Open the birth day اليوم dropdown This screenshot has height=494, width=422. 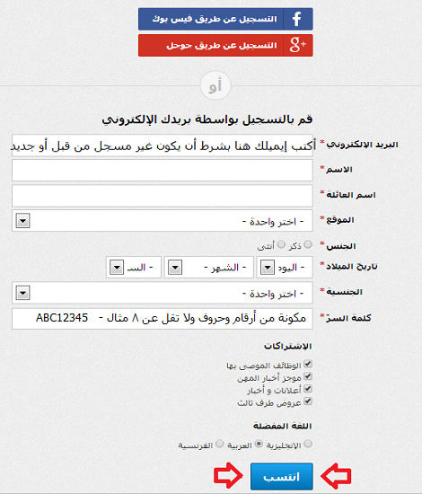[x=285, y=268]
